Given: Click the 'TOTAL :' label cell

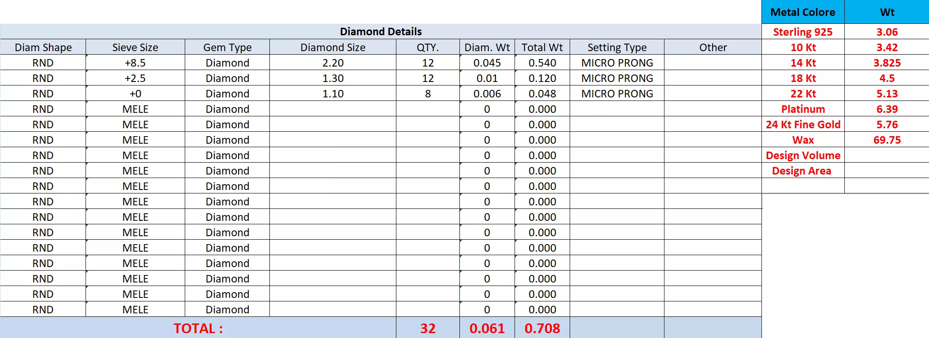Looking at the screenshot, I should pyautogui.click(x=198, y=328).
